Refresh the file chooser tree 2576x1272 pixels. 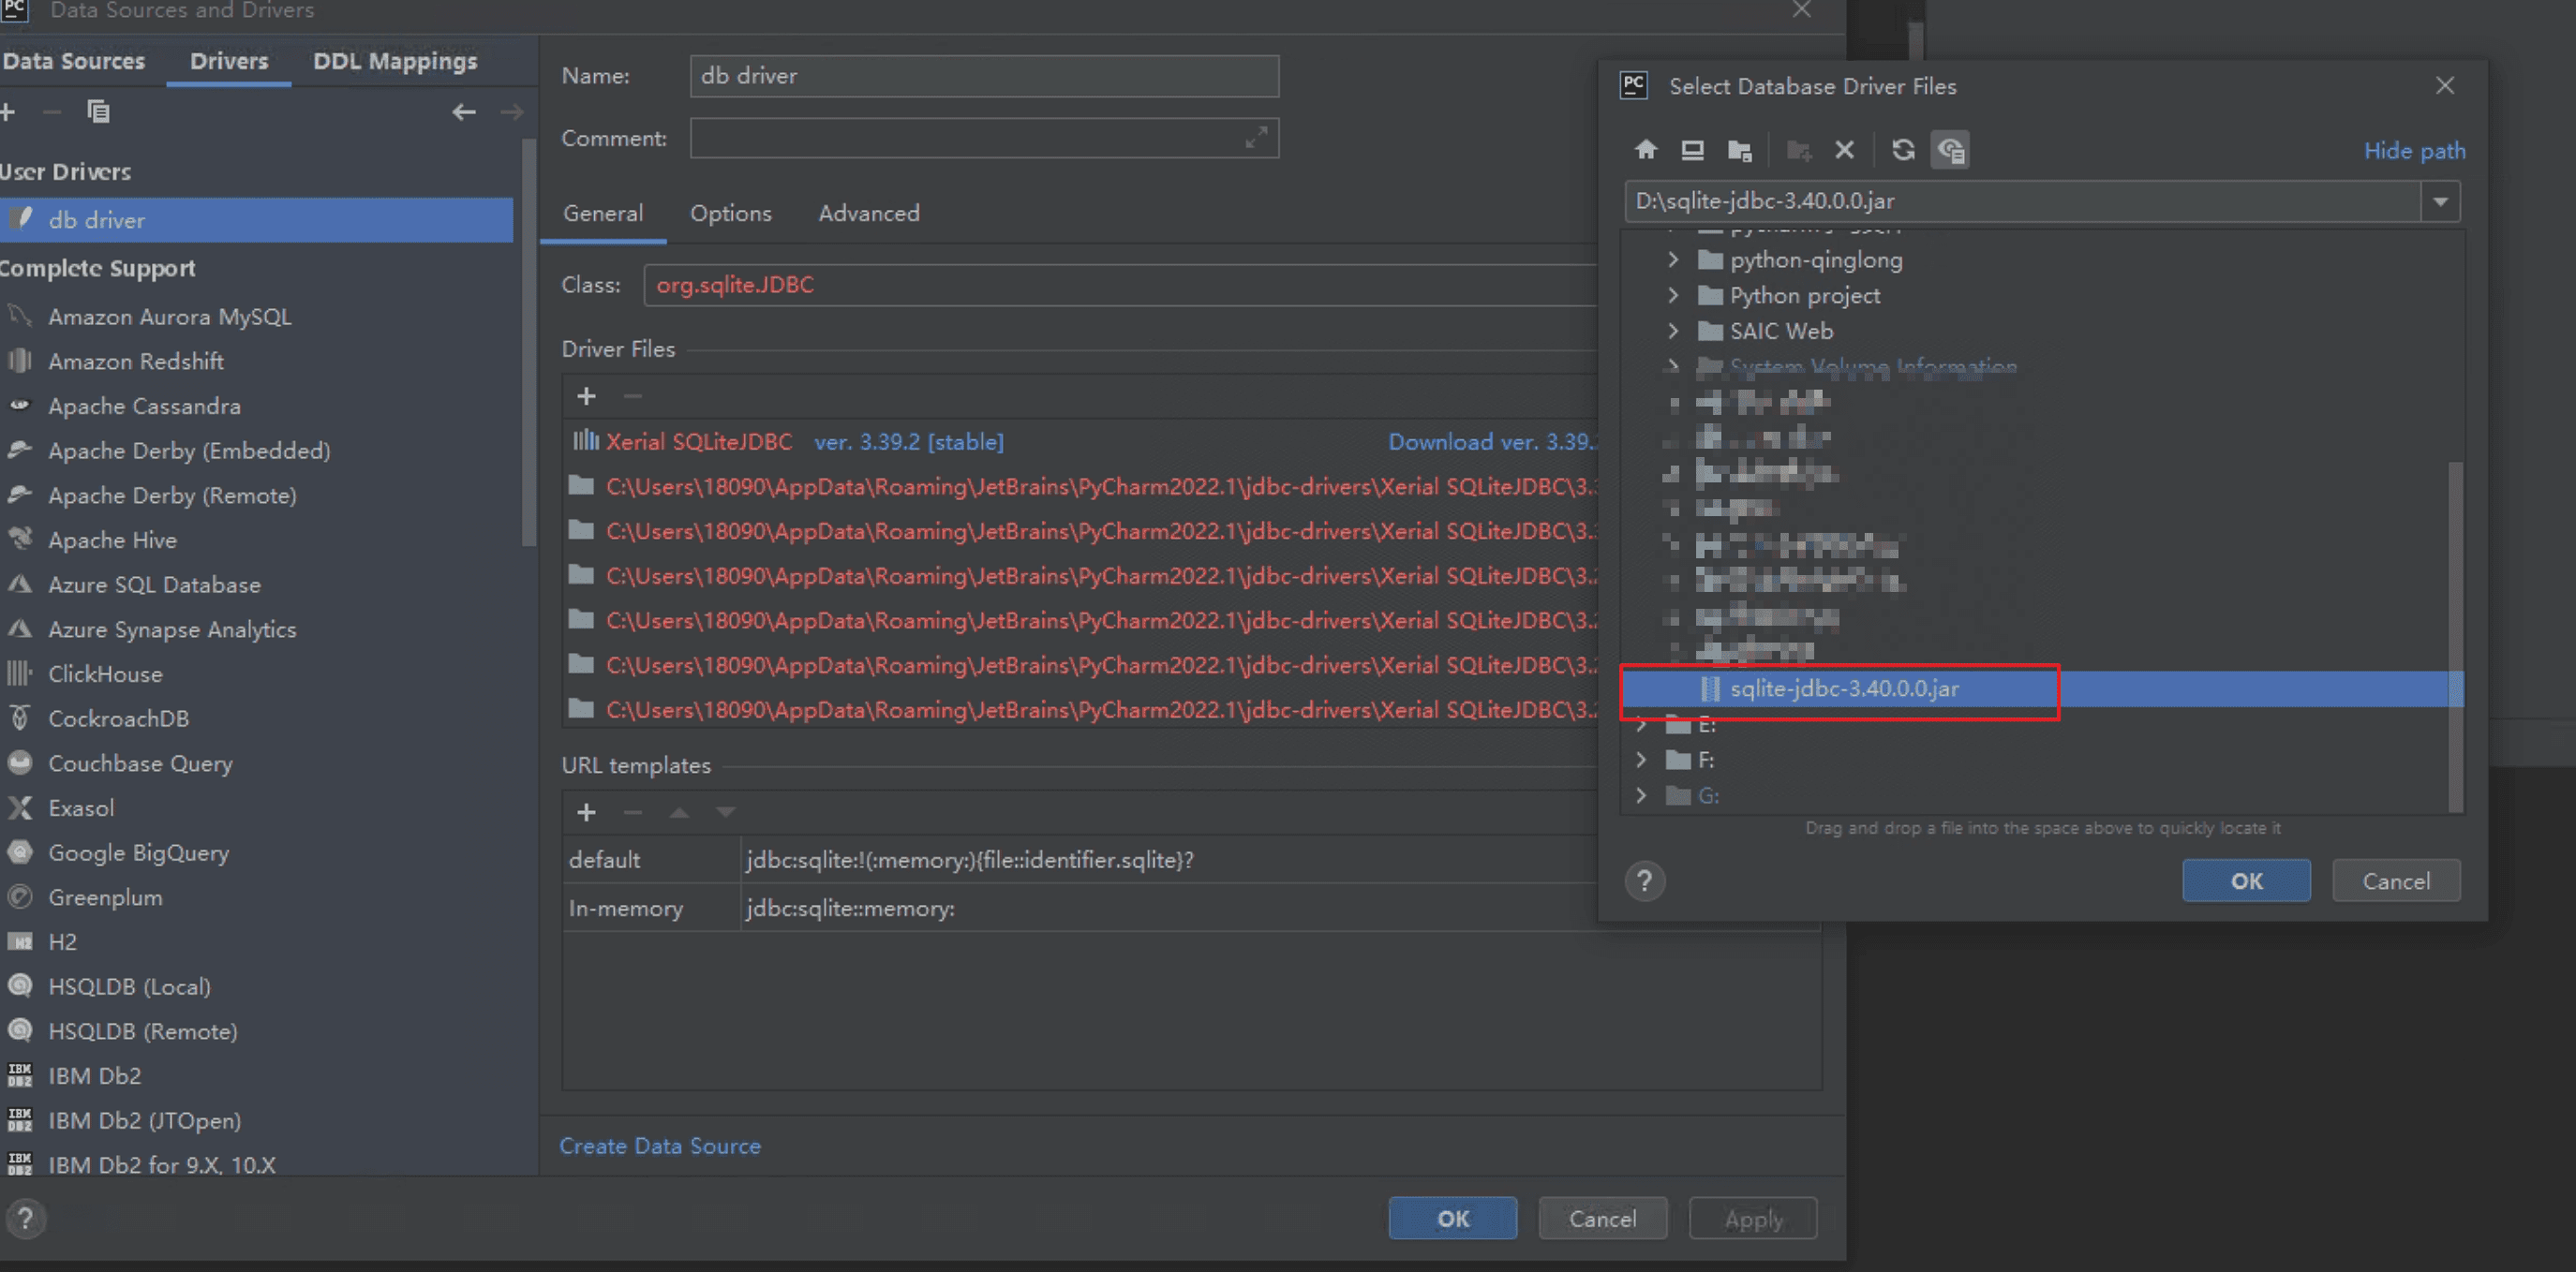coord(1903,150)
